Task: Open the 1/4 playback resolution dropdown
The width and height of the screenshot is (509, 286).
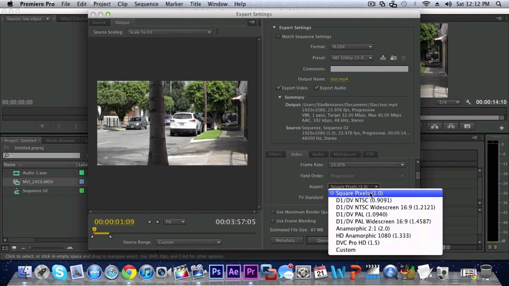Action: [449, 102]
